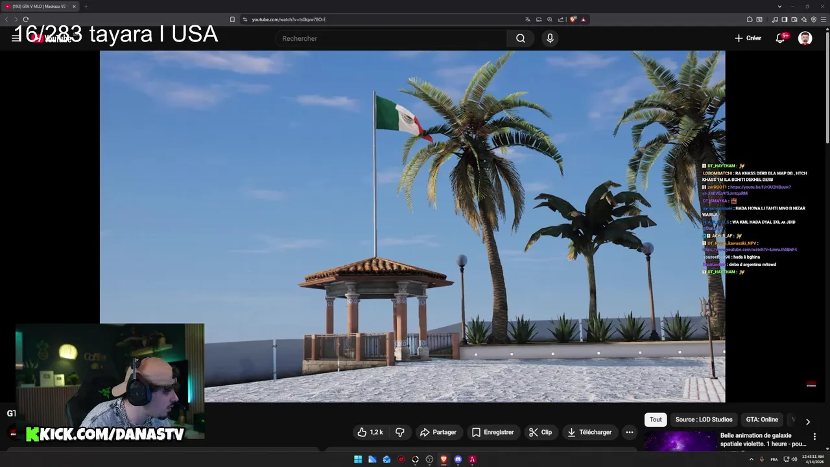Select the GTA: Online filter chip

click(762, 420)
